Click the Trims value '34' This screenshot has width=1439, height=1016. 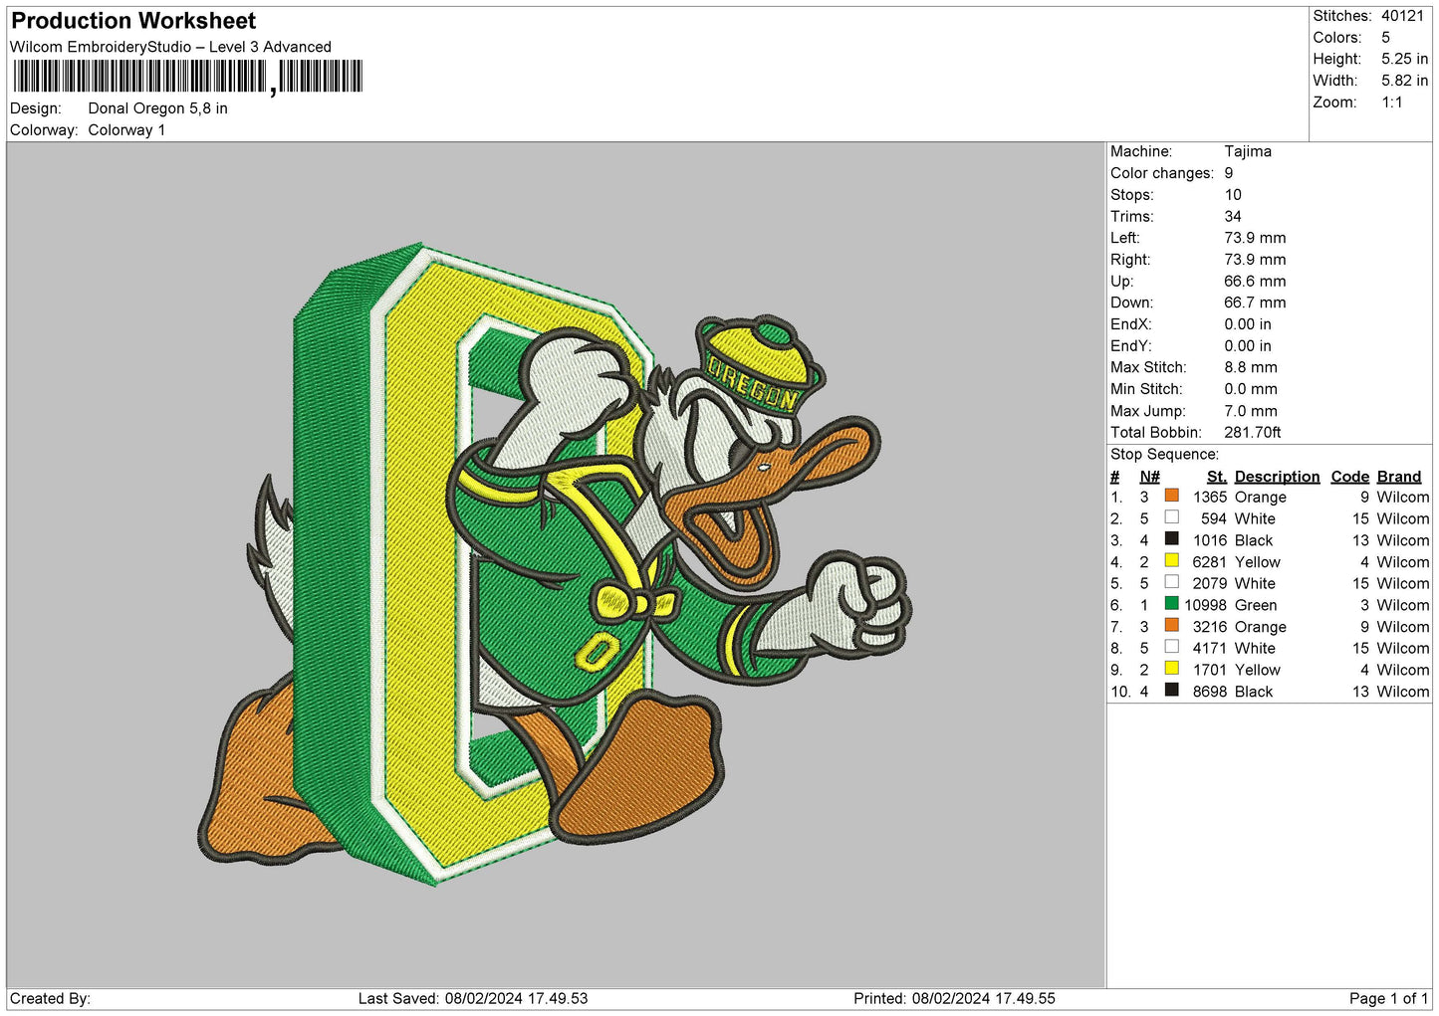click(1233, 217)
